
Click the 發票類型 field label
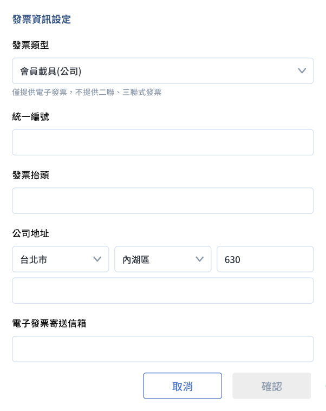(x=31, y=45)
